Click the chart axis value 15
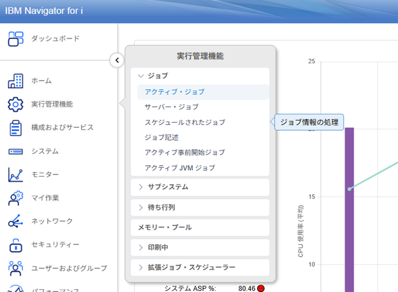398x292 pixels. (x=312, y=197)
